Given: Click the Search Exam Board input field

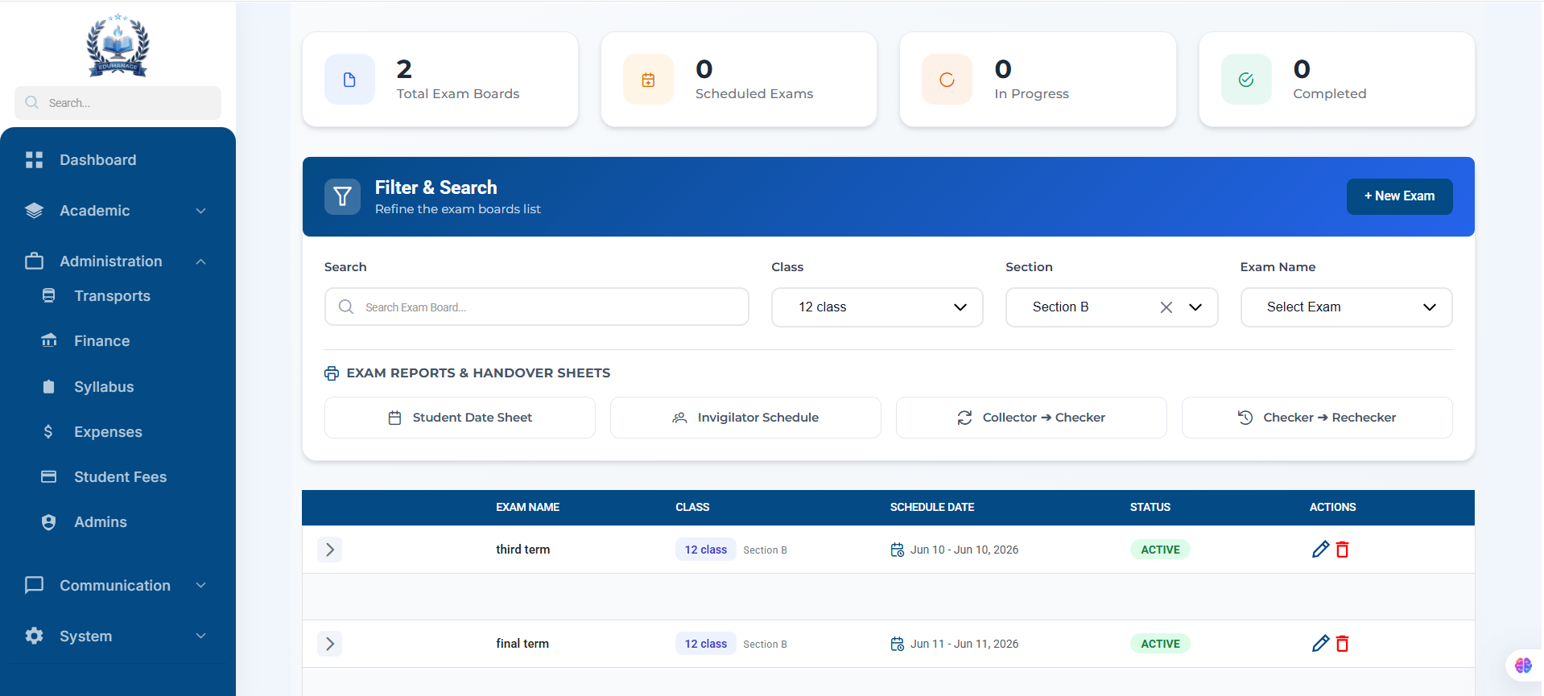Looking at the screenshot, I should [537, 307].
